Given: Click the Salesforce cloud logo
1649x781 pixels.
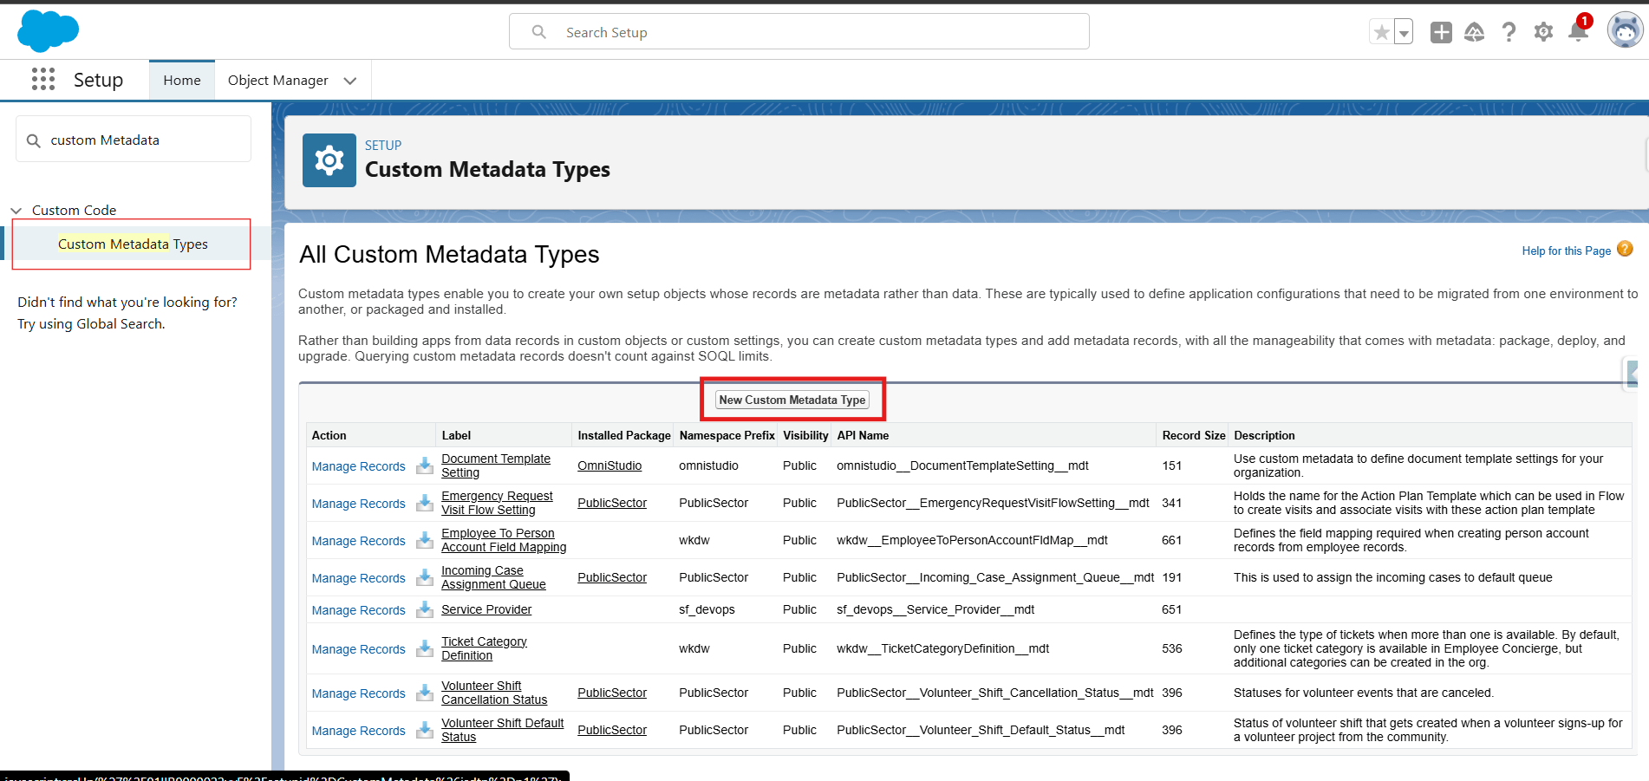Looking at the screenshot, I should pos(48,31).
